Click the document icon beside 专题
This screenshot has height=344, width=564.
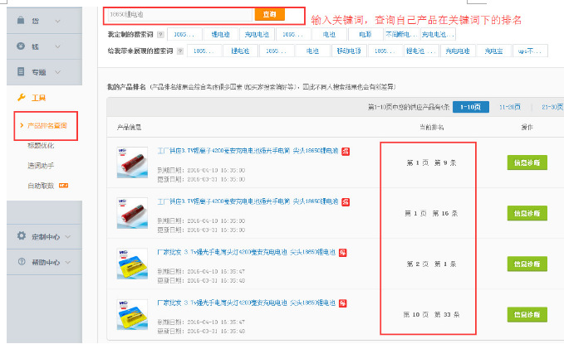21,71
